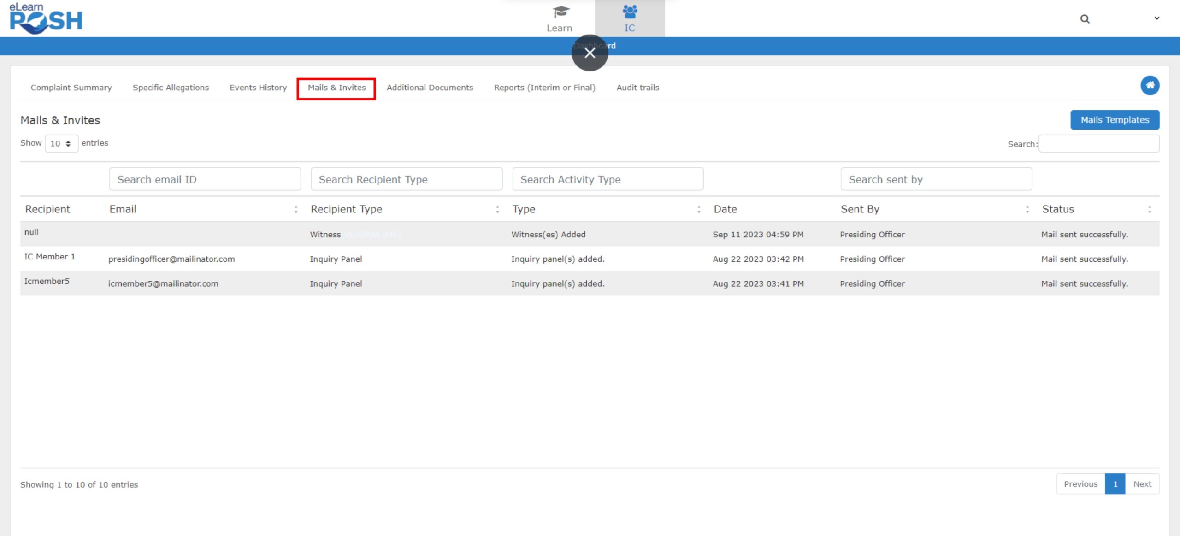Viewport: 1180px width, 536px height.
Task: Click the magnifier search icon in header
Action: (1085, 19)
